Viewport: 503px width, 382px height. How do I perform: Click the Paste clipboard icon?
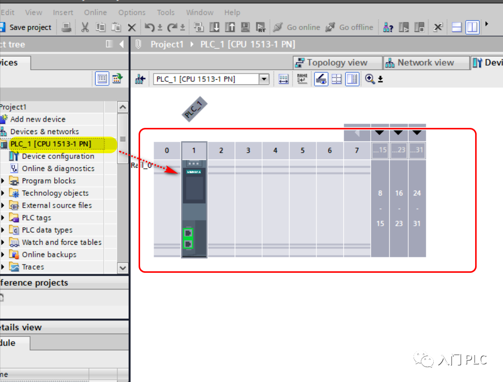tap(116, 27)
